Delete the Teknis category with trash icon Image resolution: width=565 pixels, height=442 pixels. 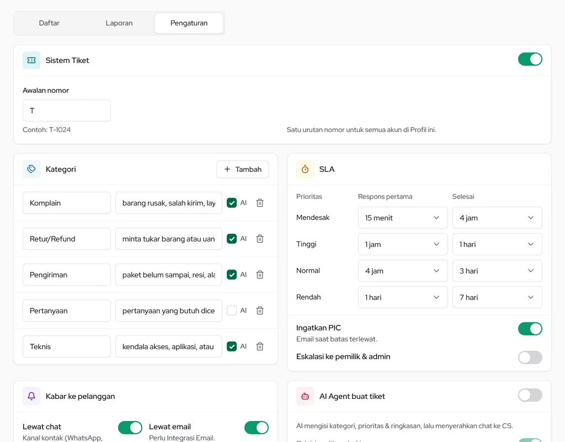(x=260, y=346)
